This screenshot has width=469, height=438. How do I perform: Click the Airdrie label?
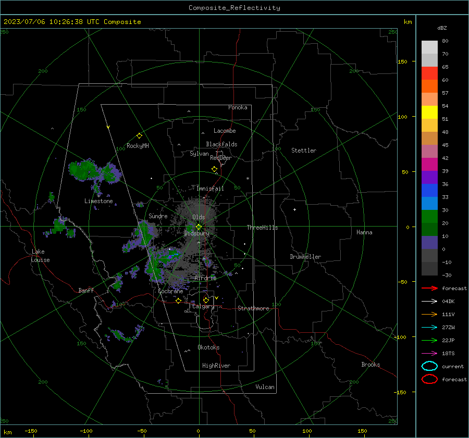tap(205, 278)
